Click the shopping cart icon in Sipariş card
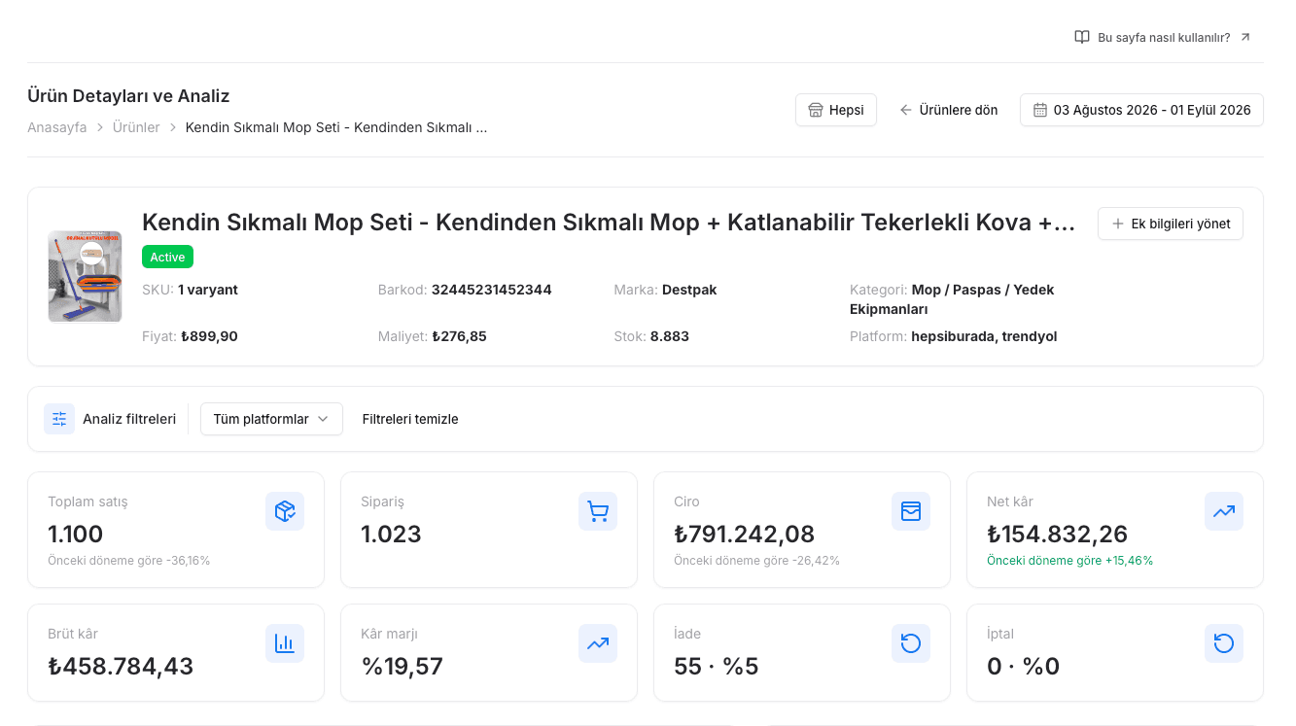Screen dimensions: 1296x726 (598, 511)
